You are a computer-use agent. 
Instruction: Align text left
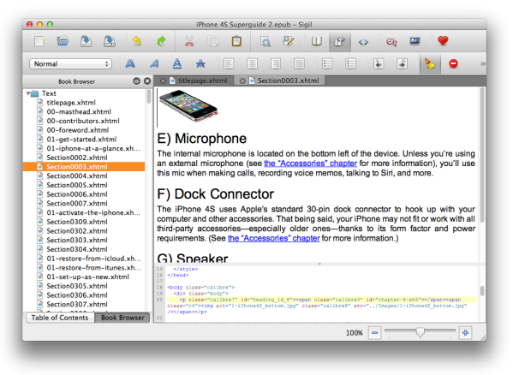(229, 63)
